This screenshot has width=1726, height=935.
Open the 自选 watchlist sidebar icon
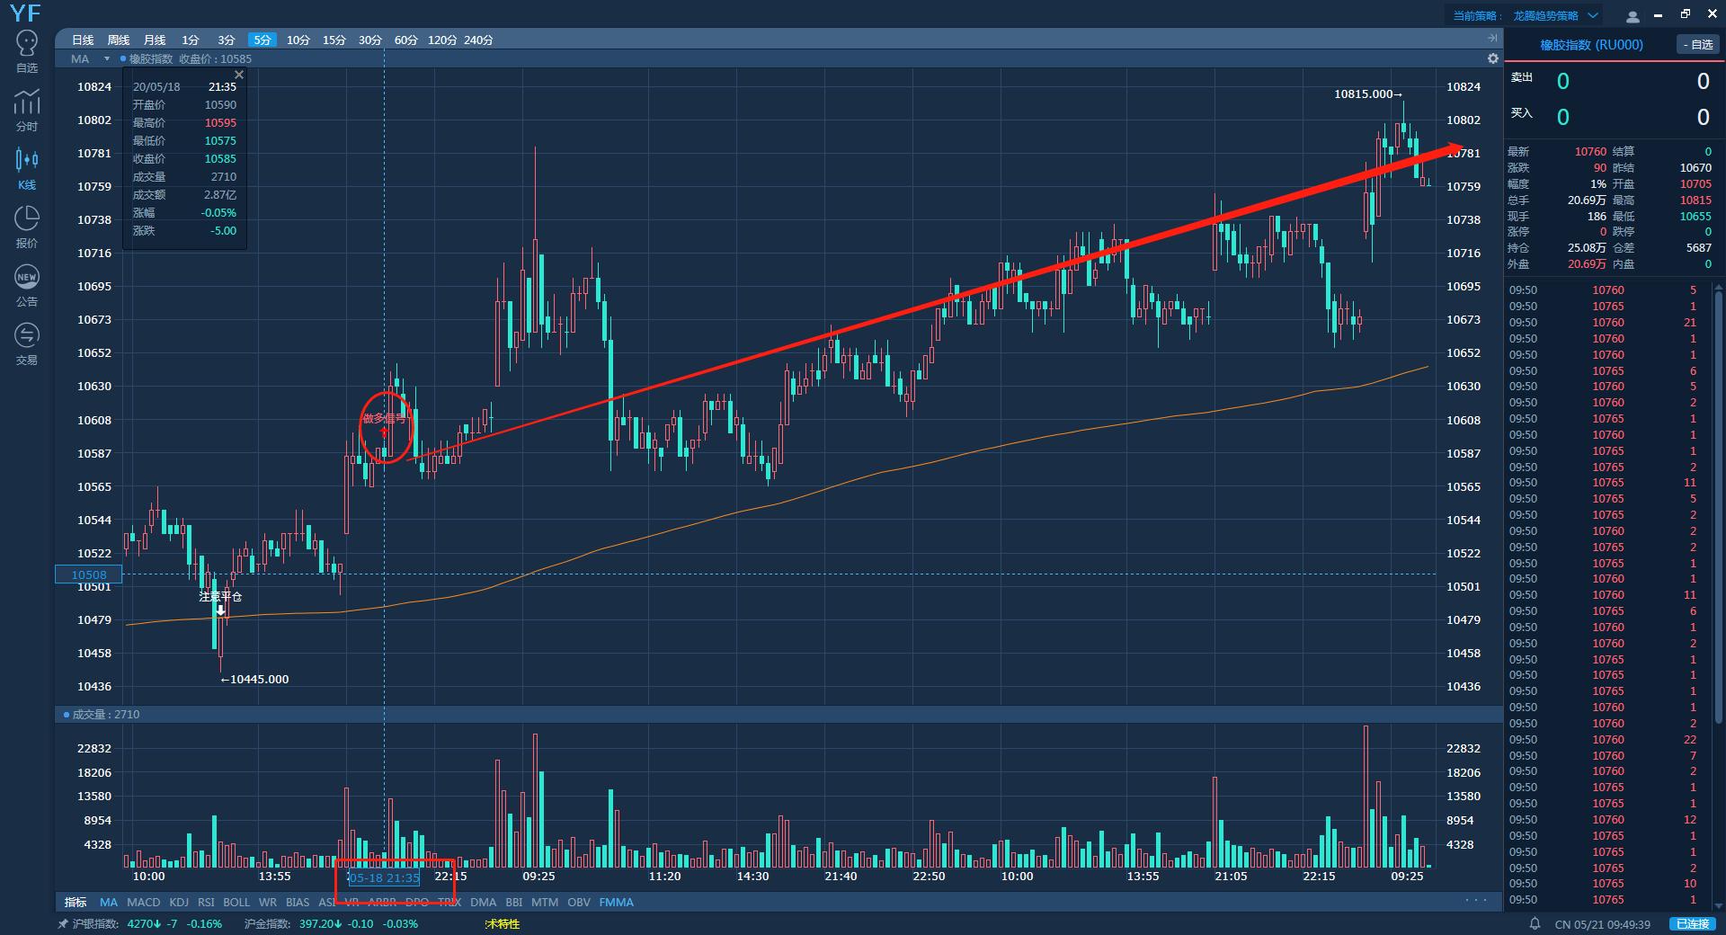(27, 51)
